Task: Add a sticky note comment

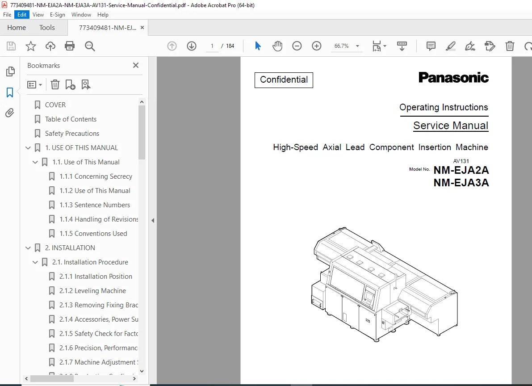Action: tap(431, 46)
